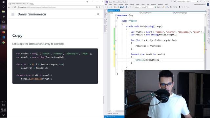The width and height of the screenshot is (210, 118).
Task: Click the Undo arrow in toolbar
Action: (127, 7)
